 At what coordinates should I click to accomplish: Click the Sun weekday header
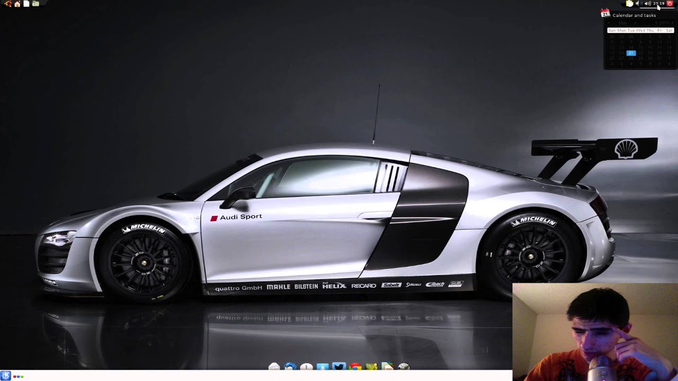(x=612, y=31)
